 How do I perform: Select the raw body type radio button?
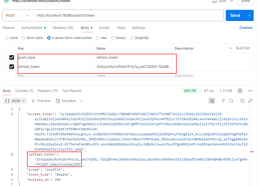(x=98, y=38)
